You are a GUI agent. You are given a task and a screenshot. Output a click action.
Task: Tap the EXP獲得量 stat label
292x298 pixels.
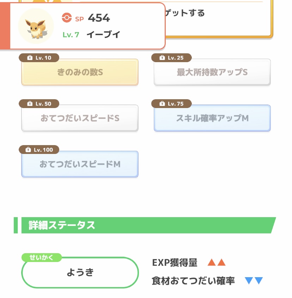tap(175, 263)
